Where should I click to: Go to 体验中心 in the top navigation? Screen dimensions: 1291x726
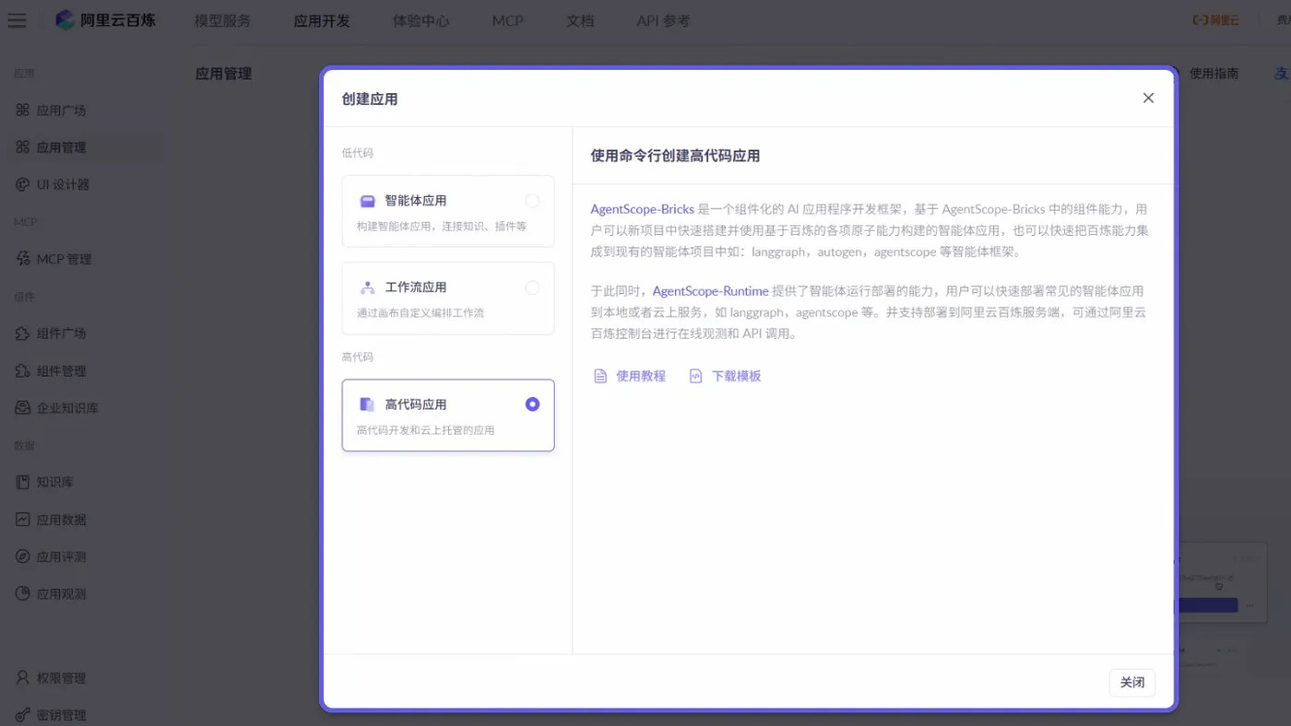tap(421, 20)
